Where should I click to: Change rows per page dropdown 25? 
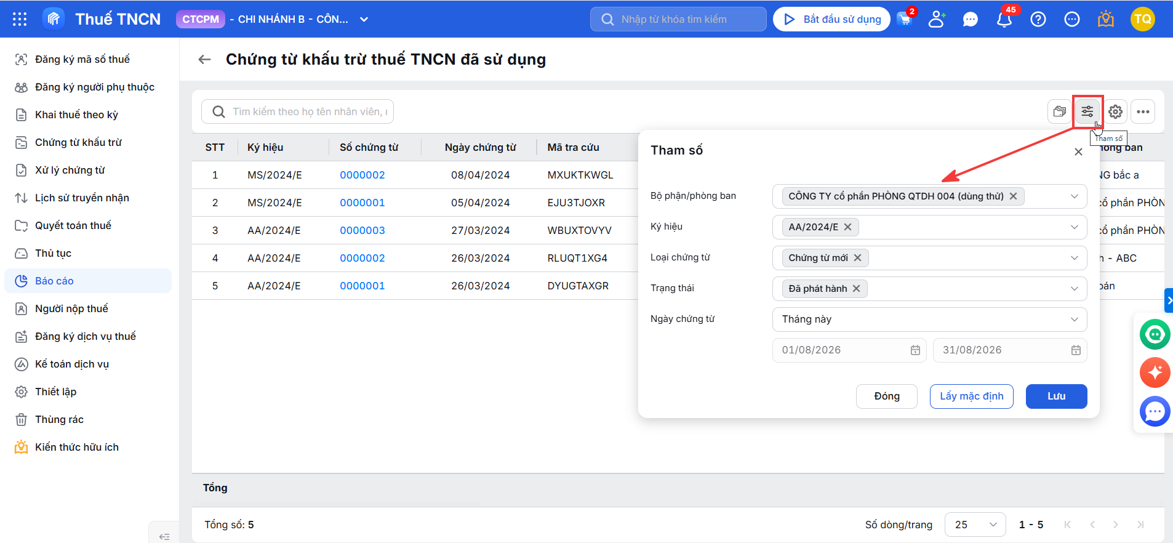[975, 525]
